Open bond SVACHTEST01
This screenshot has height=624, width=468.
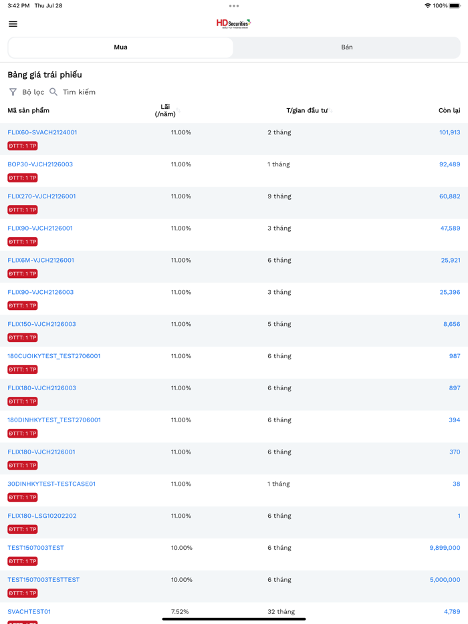[x=29, y=612]
